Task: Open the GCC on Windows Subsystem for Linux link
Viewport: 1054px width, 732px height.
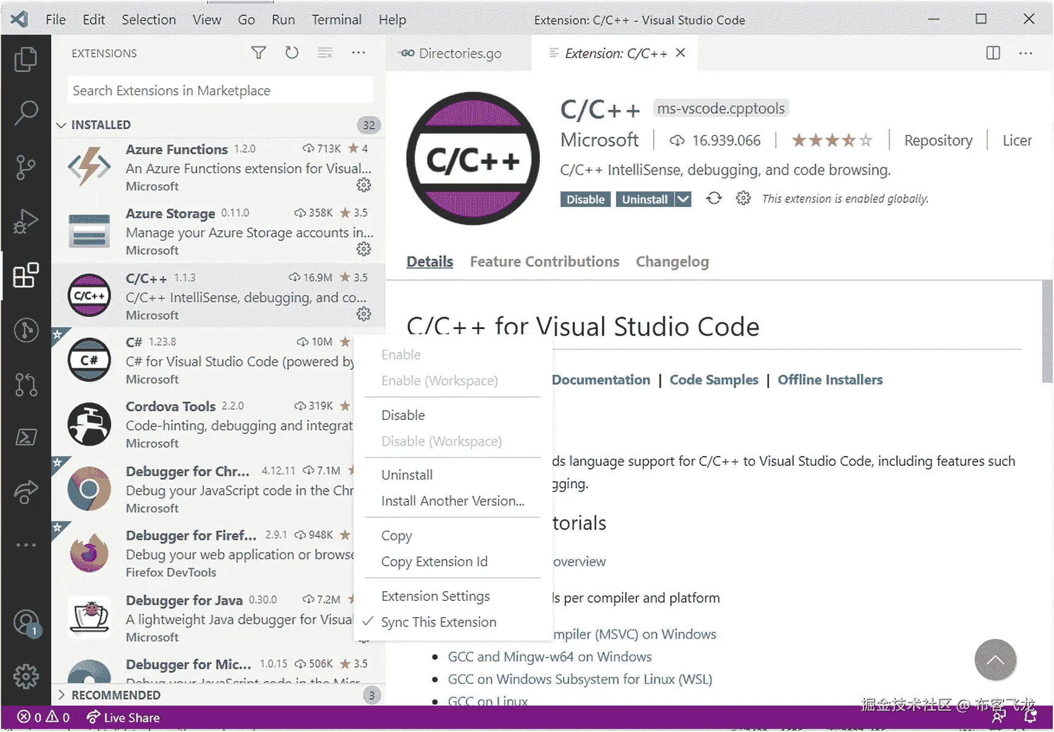Action: (x=580, y=679)
